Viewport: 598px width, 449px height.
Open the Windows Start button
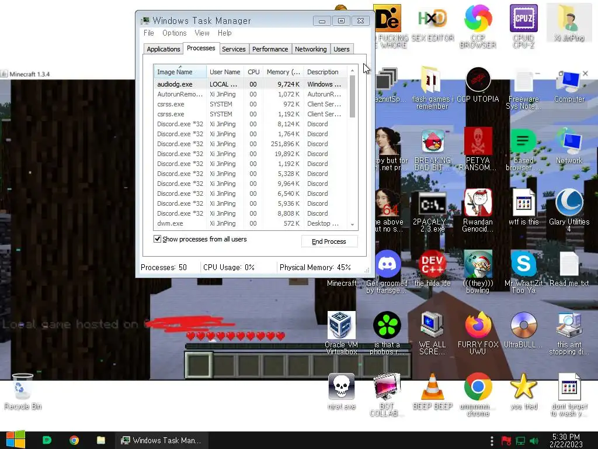click(x=15, y=440)
